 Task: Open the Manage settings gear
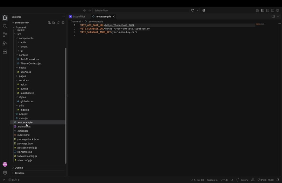tap(5, 173)
